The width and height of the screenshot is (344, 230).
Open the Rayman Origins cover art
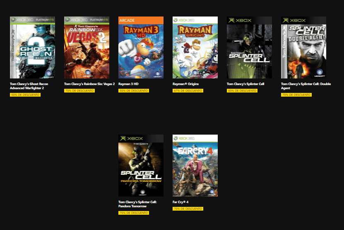coord(195,47)
